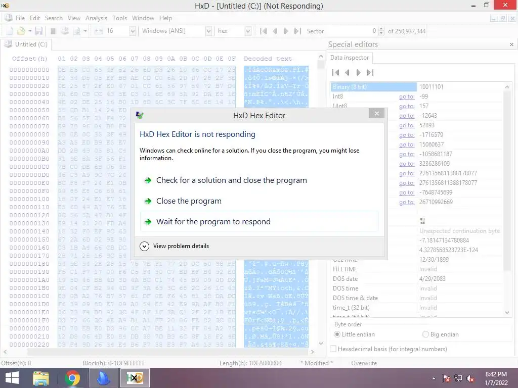
Task: Open File Explorer from the taskbar
Action: pyautogui.click(x=41, y=378)
